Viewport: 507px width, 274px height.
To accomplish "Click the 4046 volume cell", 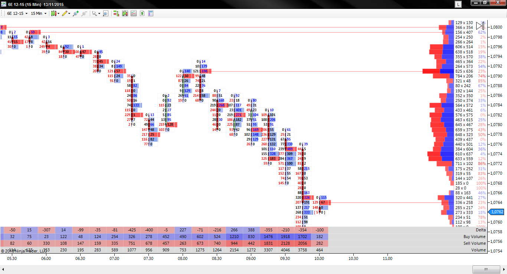I will (x=285, y=250).
